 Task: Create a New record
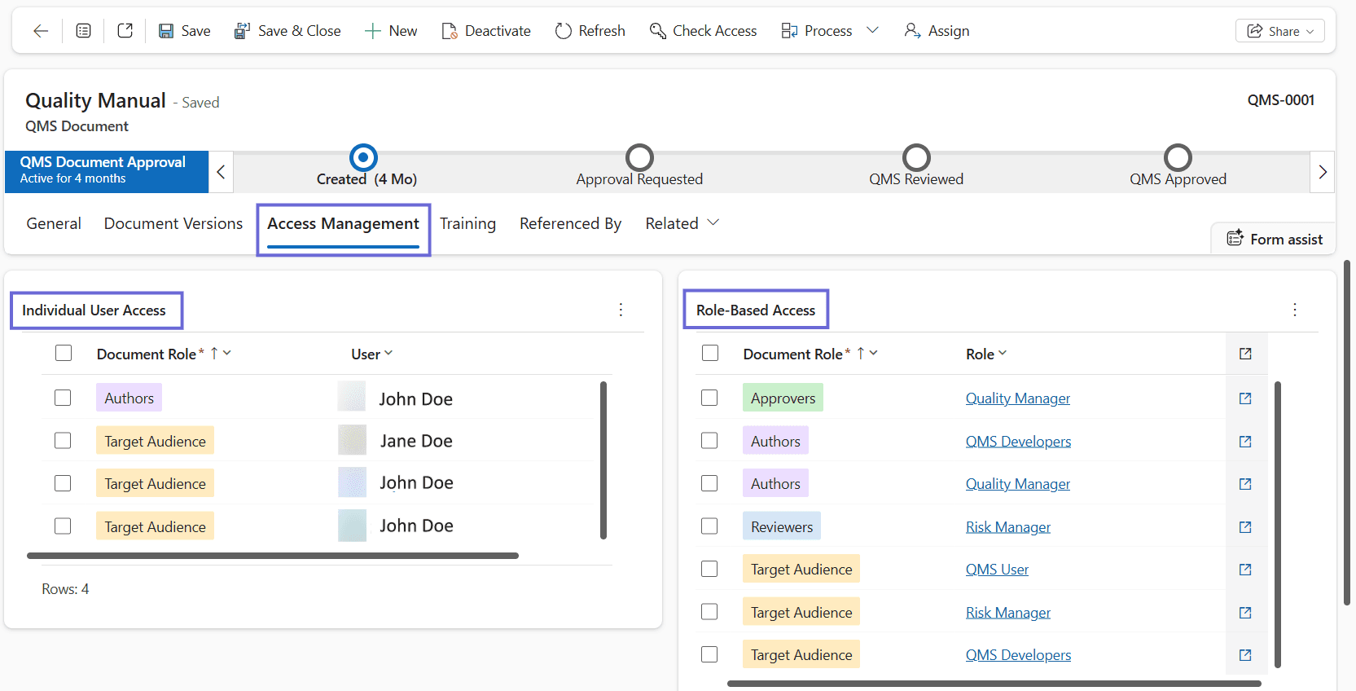coord(391,31)
